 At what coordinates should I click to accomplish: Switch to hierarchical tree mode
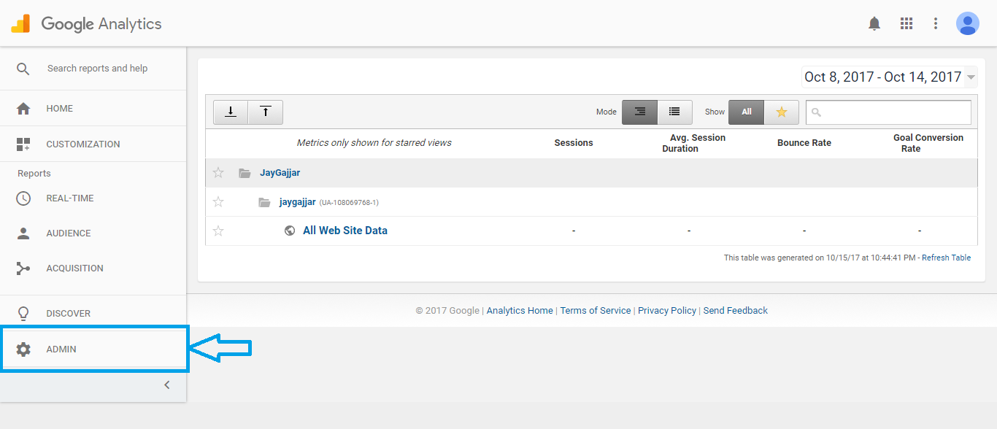click(639, 112)
